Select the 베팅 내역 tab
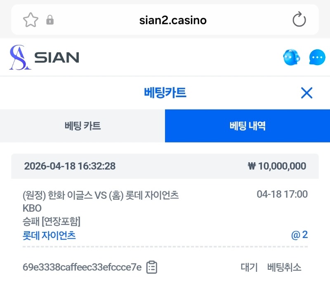Image resolution: width=330 pixels, height=285 pixels. pyautogui.click(x=247, y=126)
